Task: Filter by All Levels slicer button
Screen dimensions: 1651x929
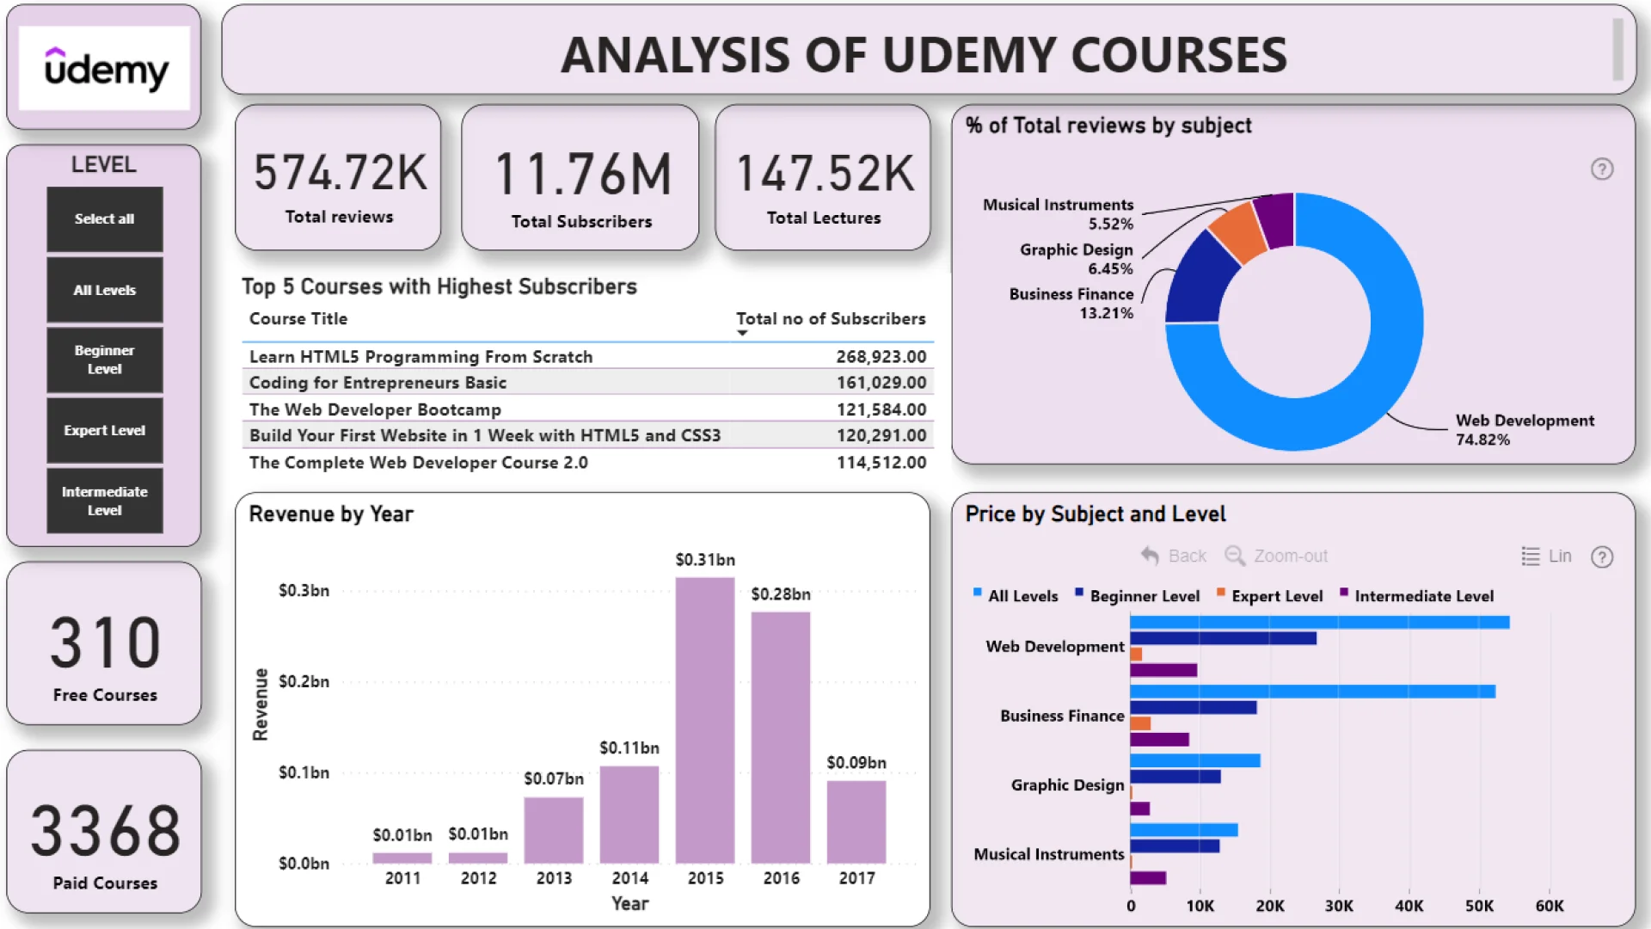Action: point(104,291)
